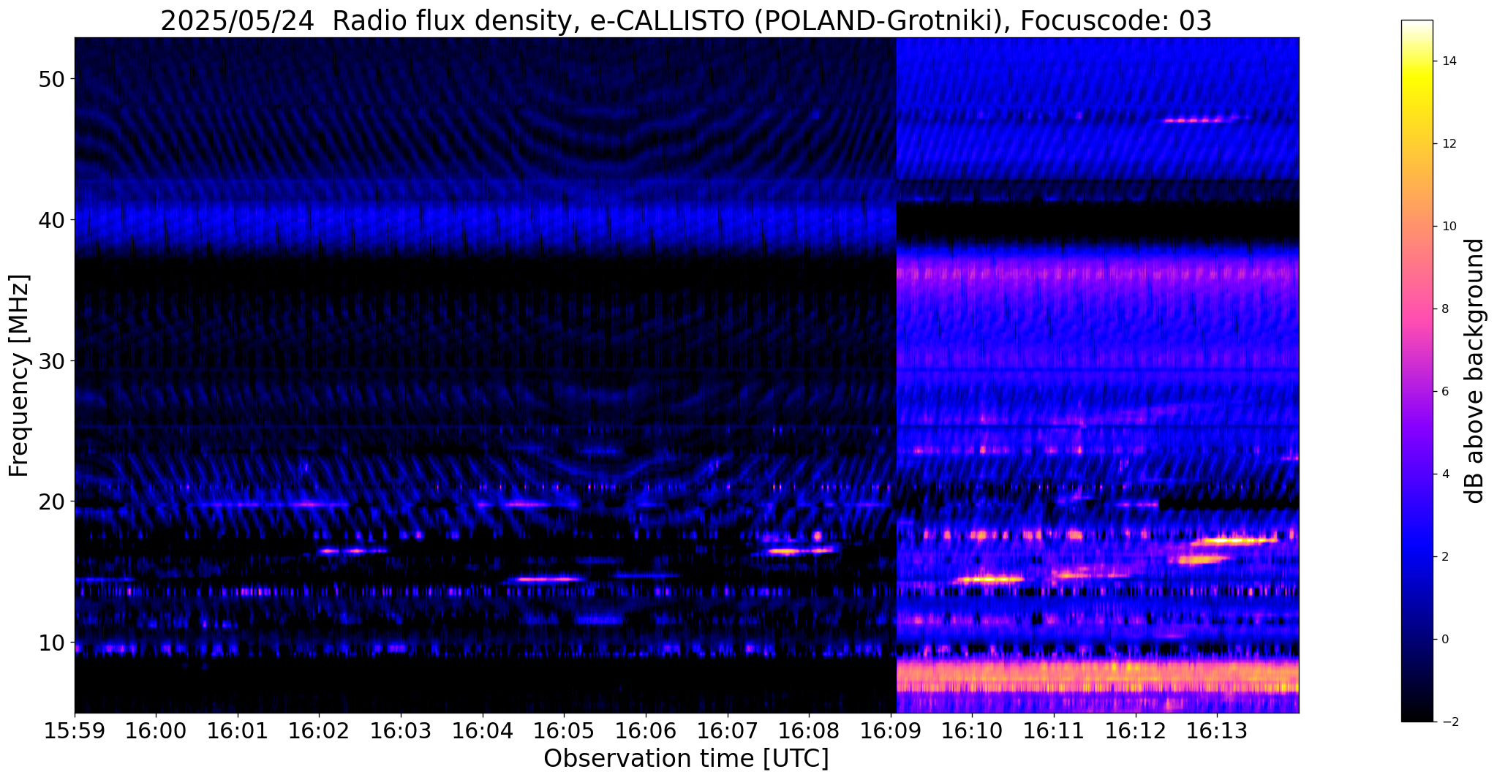The height and width of the screenshot is (780, 1497).
Task: Click the 16:06 time tick label
Action: (646, 731)
